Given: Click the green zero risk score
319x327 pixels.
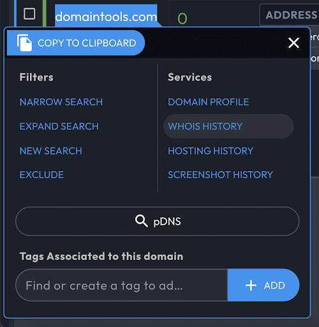Looking at the screenshot, I should (182, 19).
